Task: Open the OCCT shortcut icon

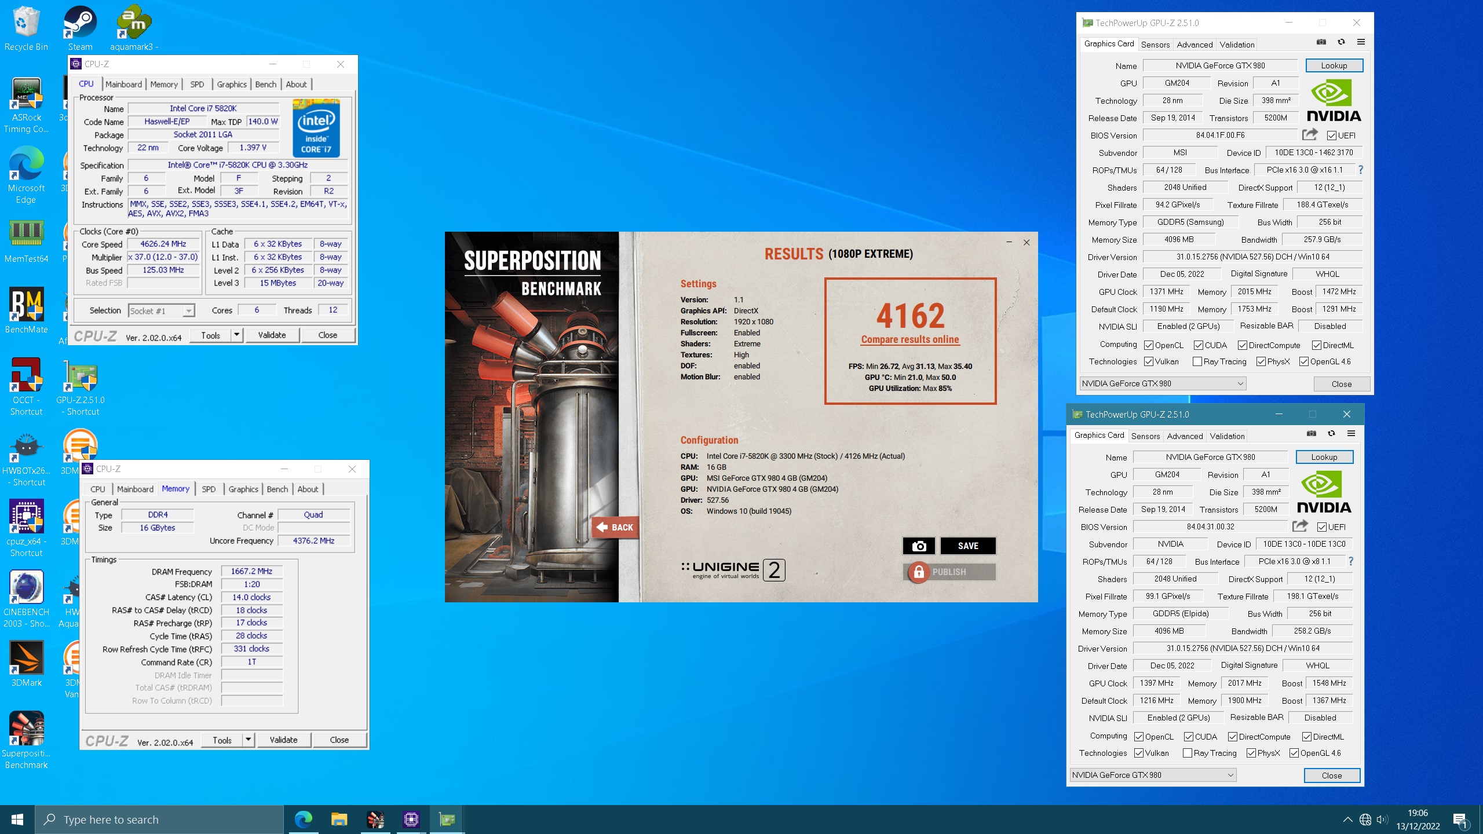Action: coord(26,387)
